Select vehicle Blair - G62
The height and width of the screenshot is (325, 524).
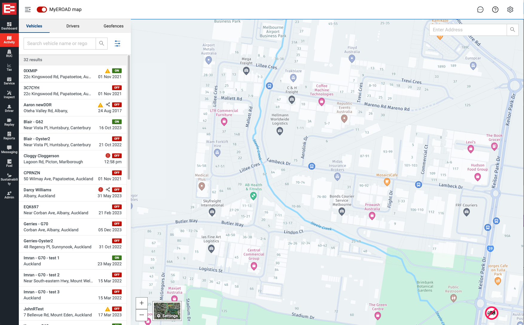coord(73,125)
